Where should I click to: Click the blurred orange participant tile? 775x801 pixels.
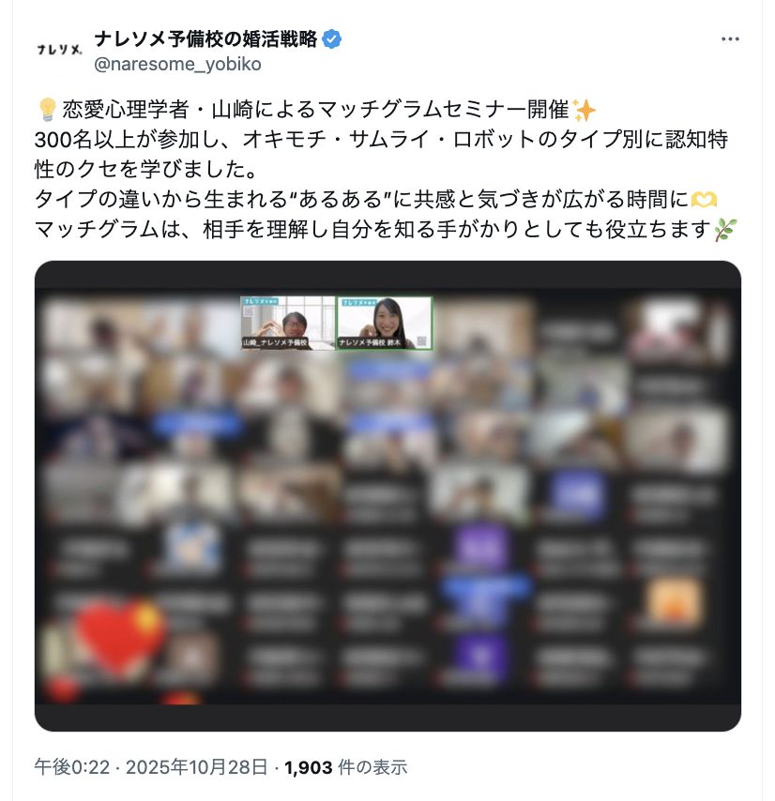point(673,602)
